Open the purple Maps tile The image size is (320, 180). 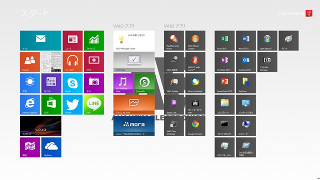pyautogui.click(x=30, y=147)
